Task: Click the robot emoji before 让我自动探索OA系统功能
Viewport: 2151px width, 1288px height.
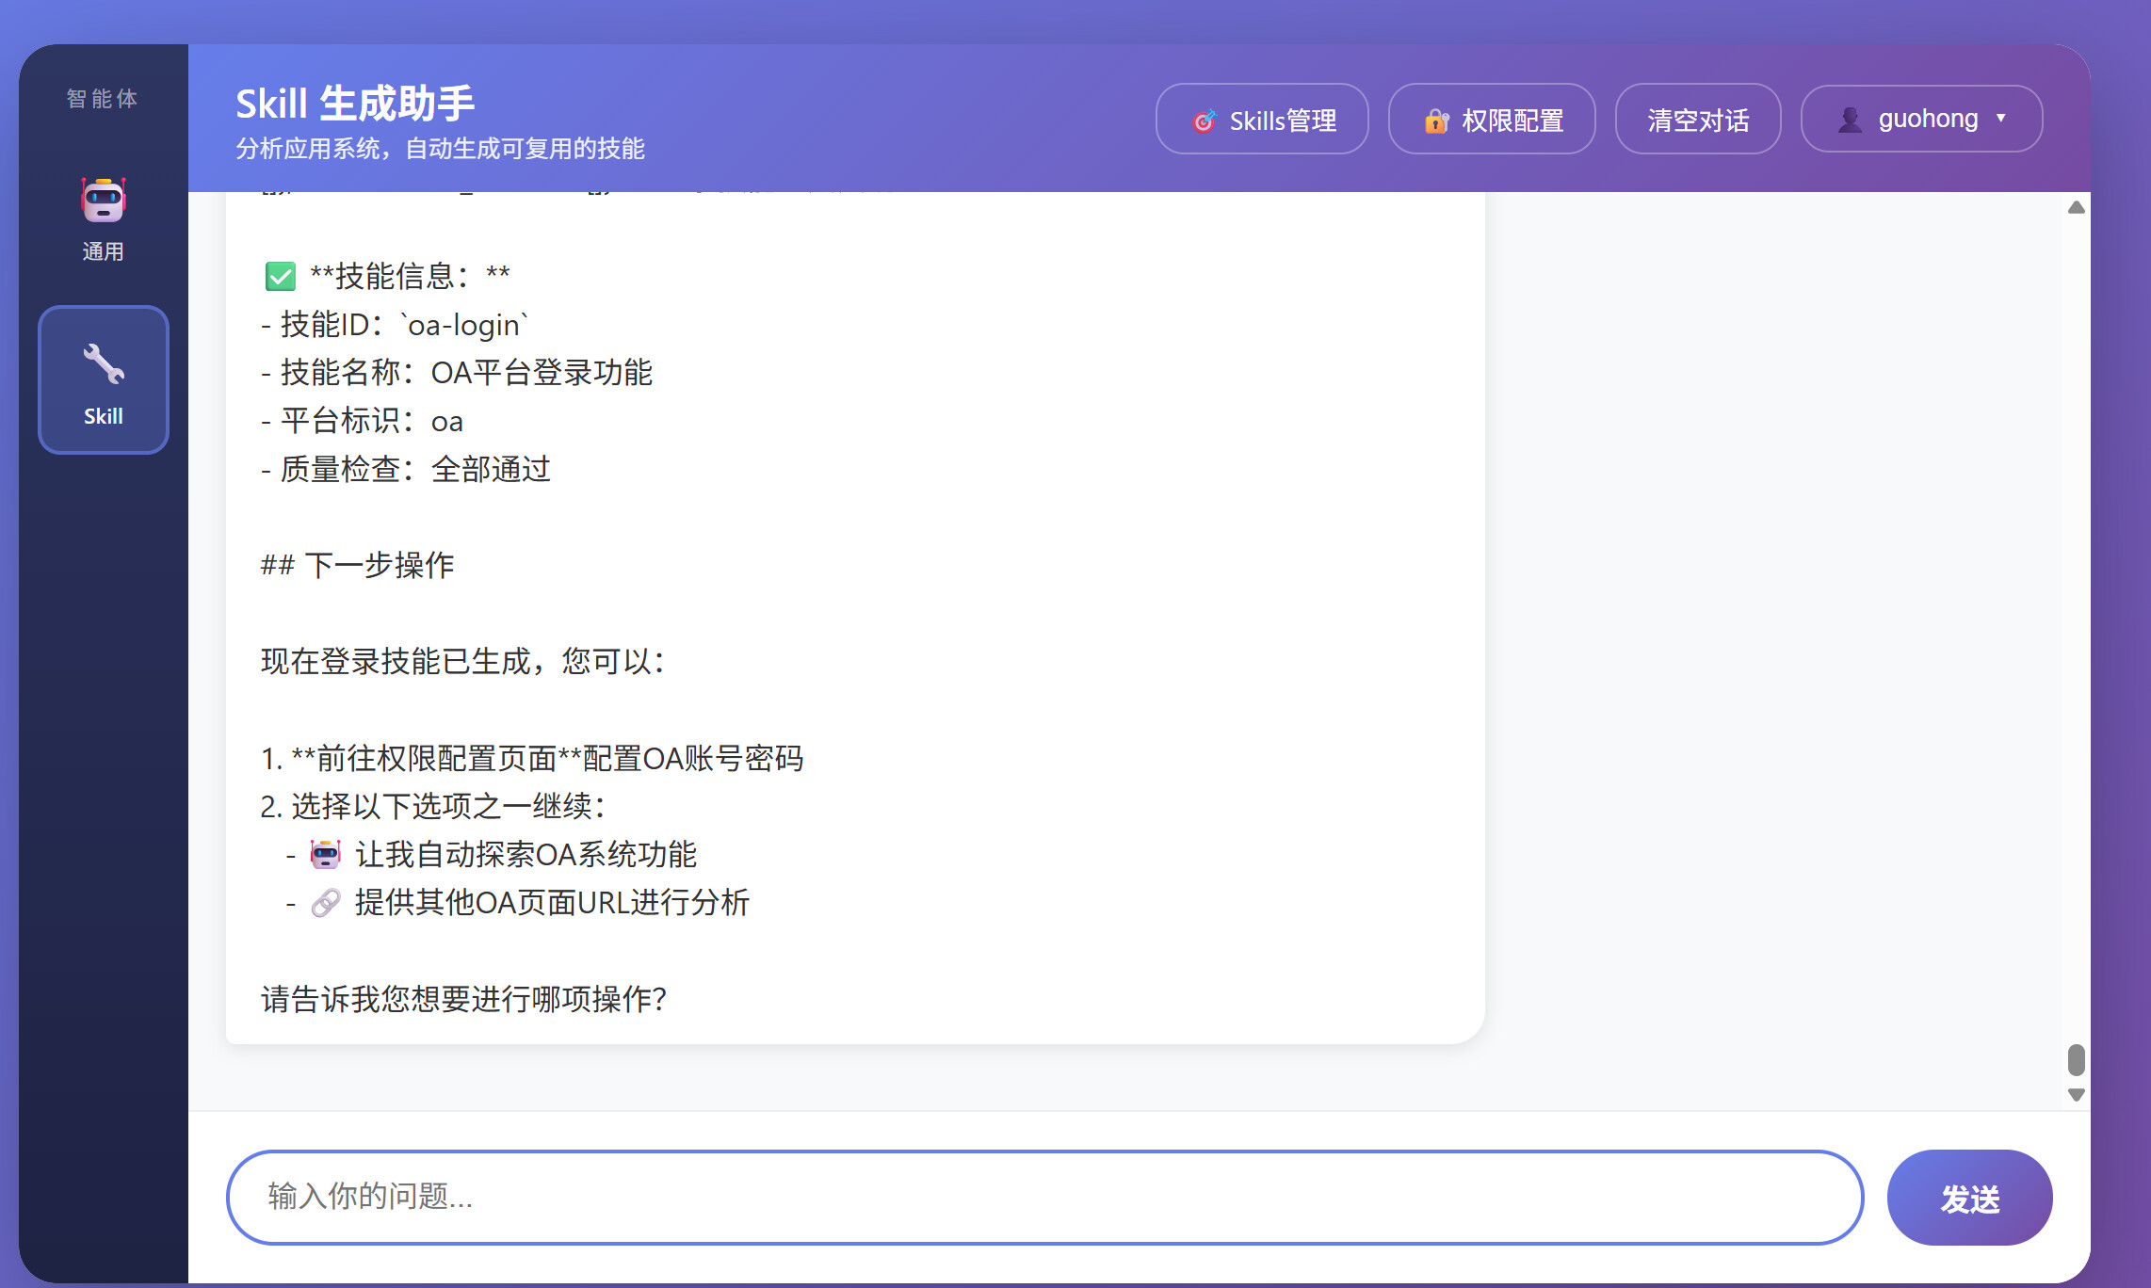Action: pos(326,854)
